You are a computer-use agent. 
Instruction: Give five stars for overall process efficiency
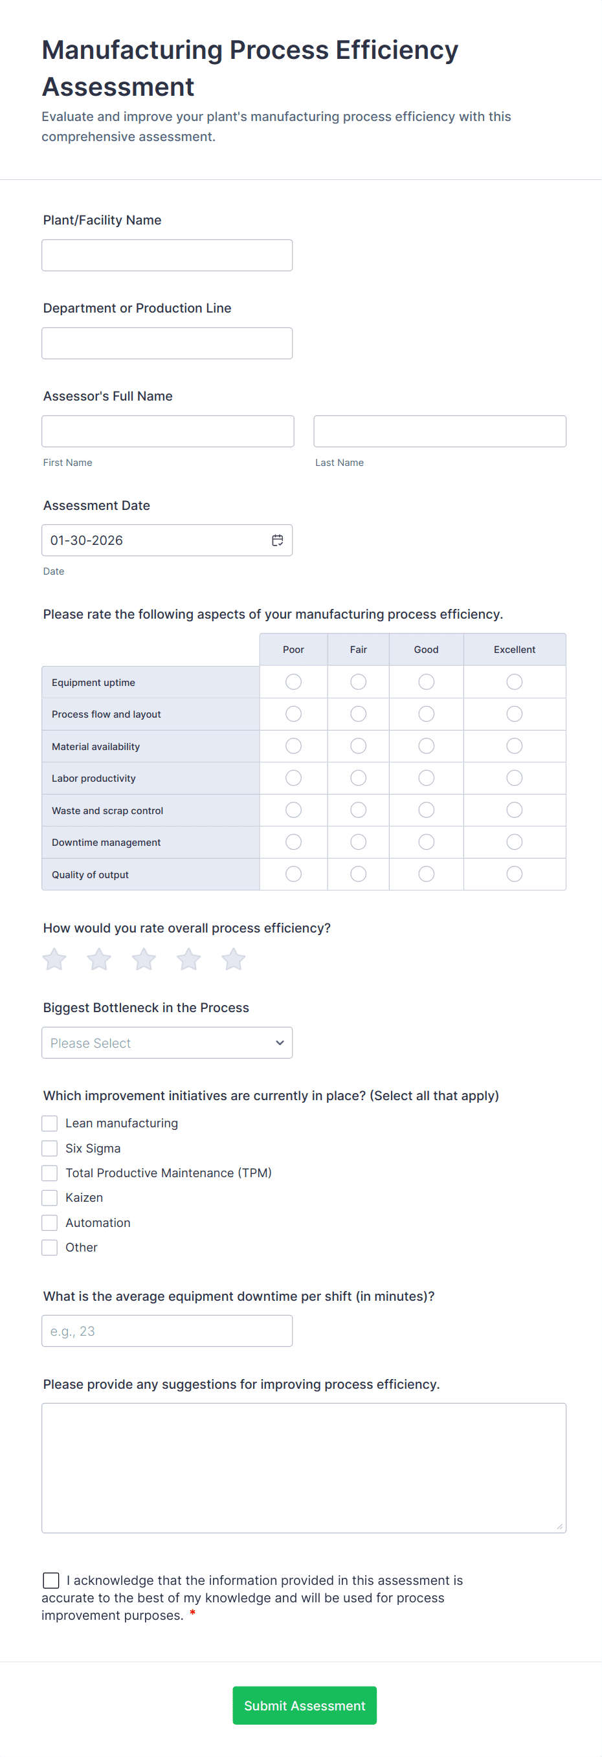tap(234, 959)
